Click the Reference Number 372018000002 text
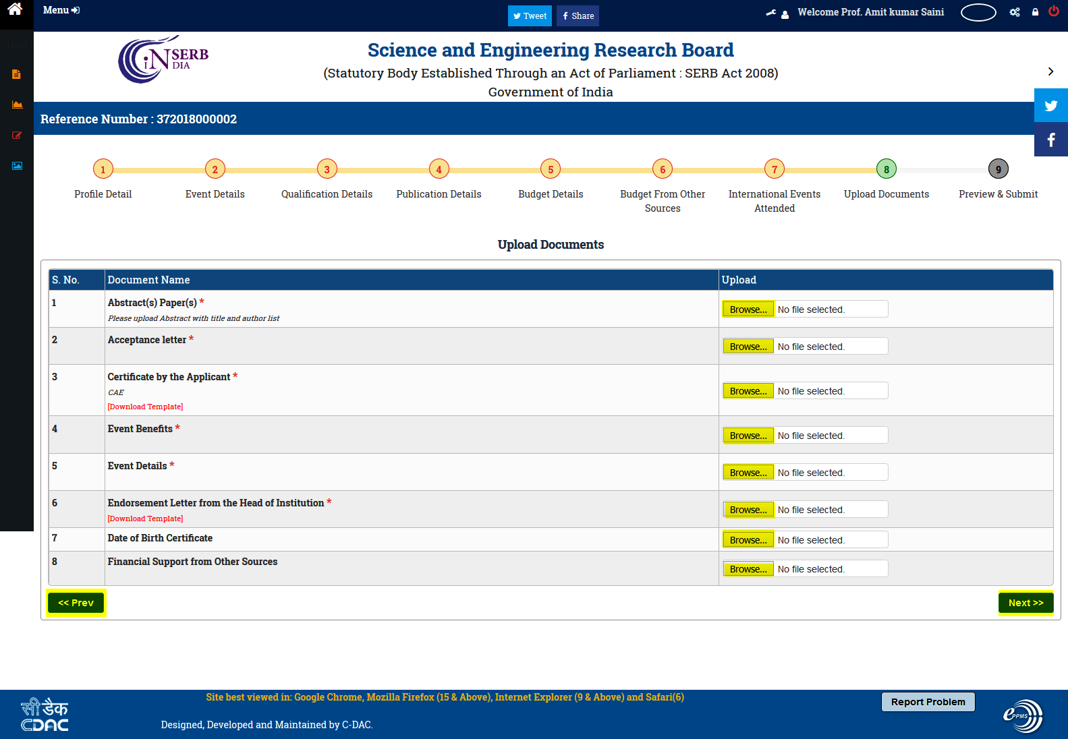This screenshot has height=739, width=1068. (138, 119)
